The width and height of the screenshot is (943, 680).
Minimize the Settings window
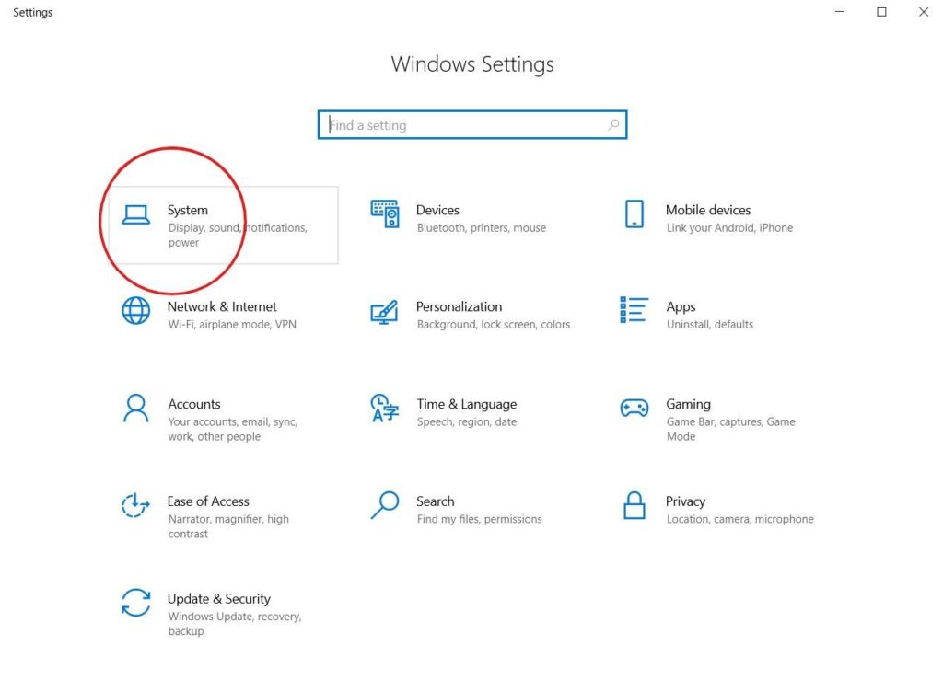point(840,12)
